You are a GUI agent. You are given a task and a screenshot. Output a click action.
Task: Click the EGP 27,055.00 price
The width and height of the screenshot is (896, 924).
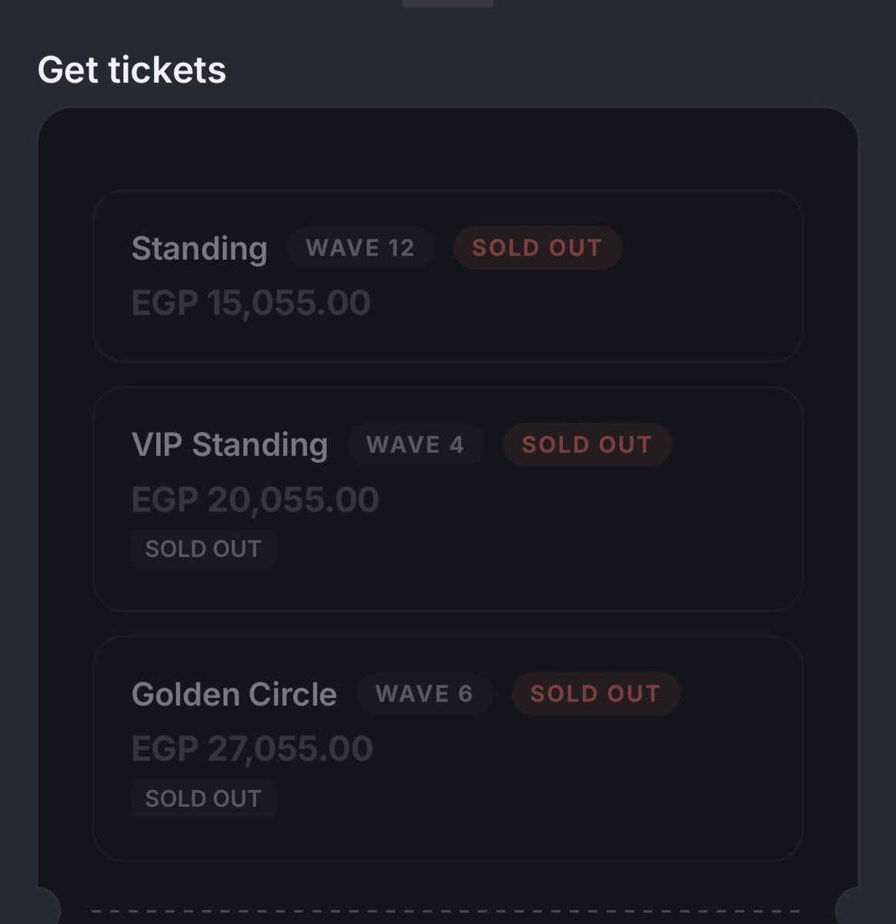(x=252, y=748)
